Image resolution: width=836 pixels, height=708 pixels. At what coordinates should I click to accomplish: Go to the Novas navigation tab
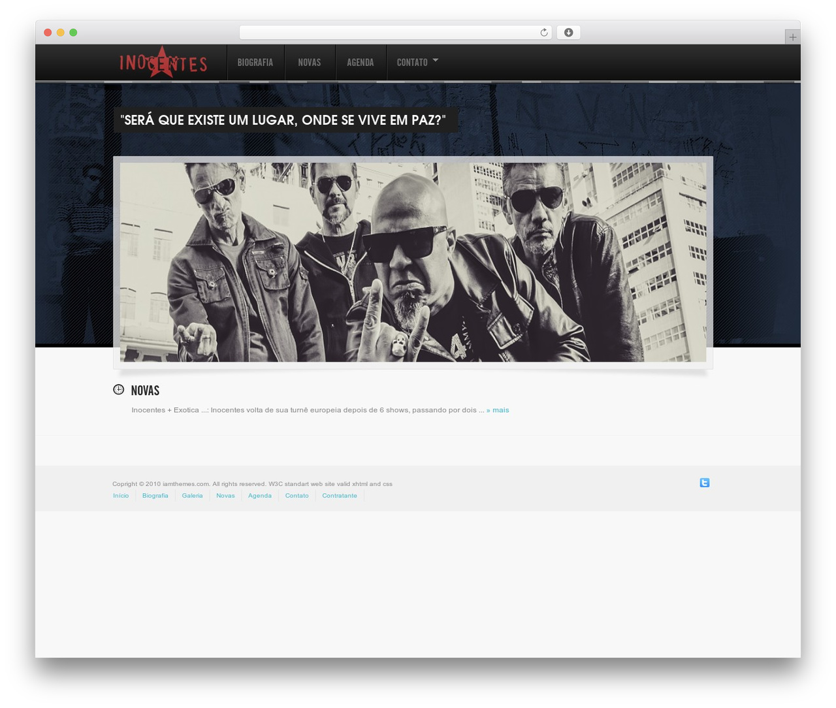click(x=310, y=63)
